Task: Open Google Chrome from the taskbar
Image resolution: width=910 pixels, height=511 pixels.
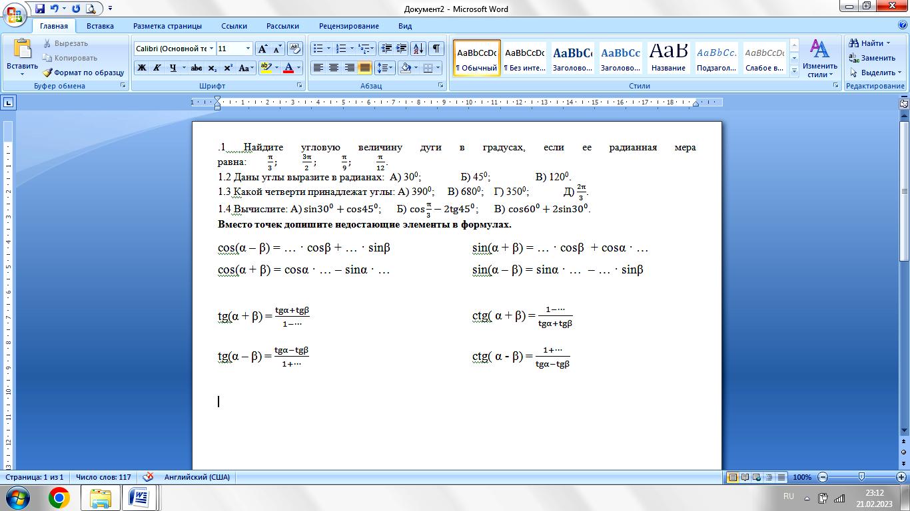Action: (x=59, y=497)
